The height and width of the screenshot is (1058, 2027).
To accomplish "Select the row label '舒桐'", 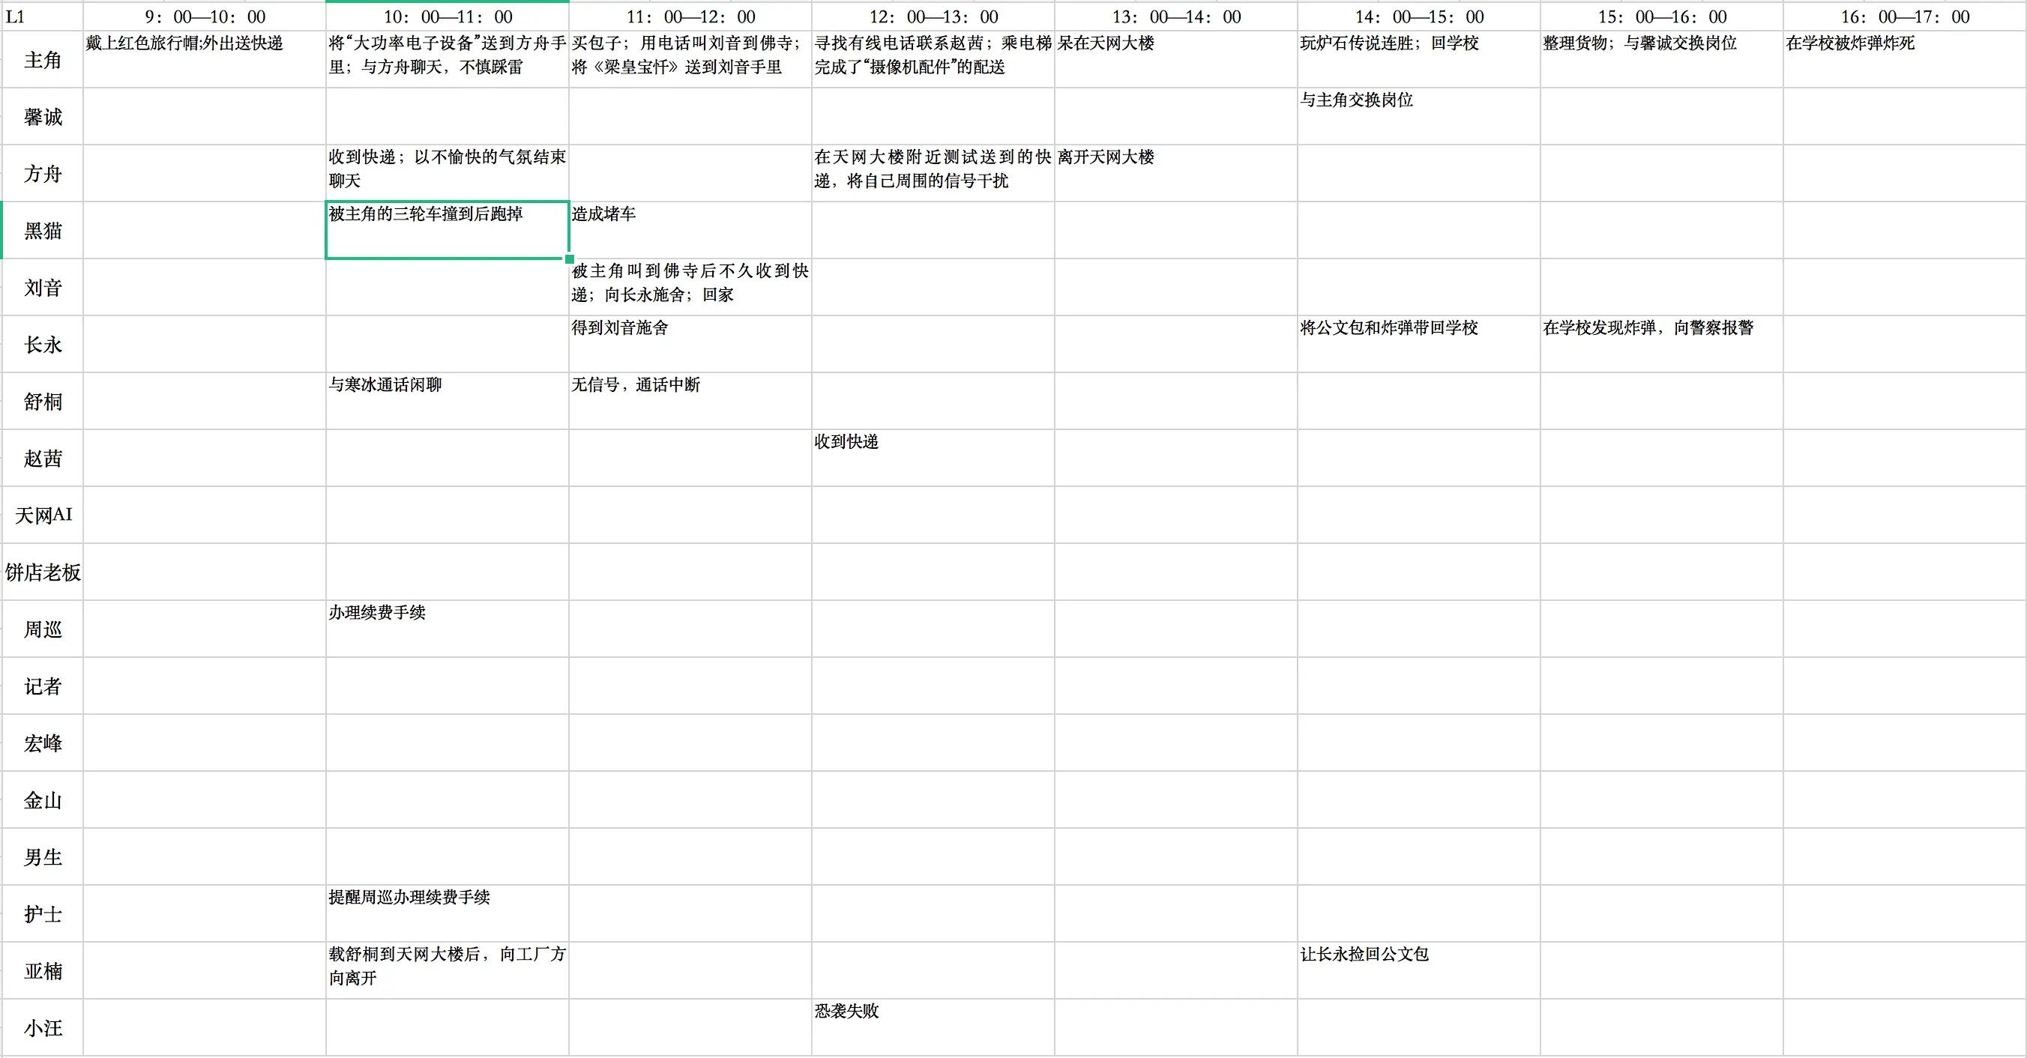I will click(x=43, y=401).
